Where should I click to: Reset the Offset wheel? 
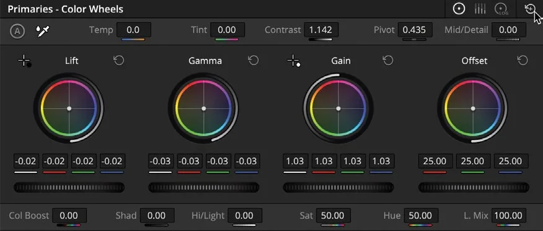coord(522,61)
